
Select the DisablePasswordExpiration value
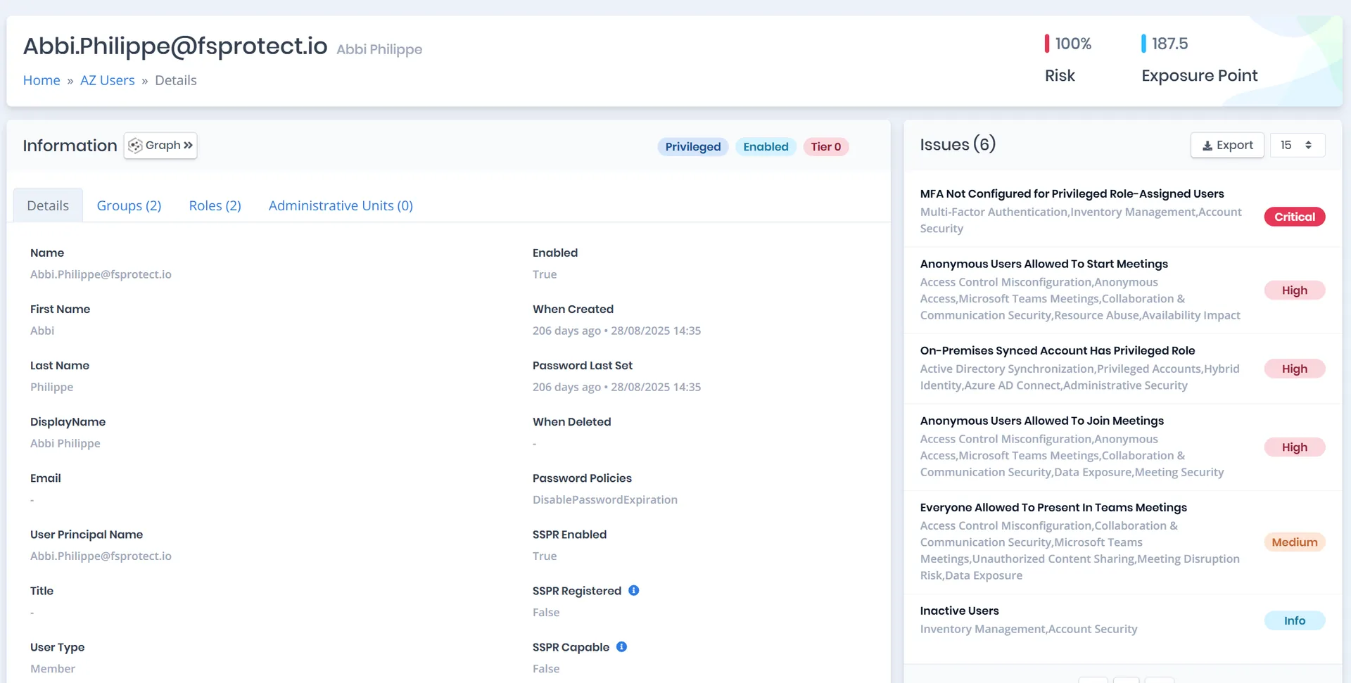(x=605, y=499)
